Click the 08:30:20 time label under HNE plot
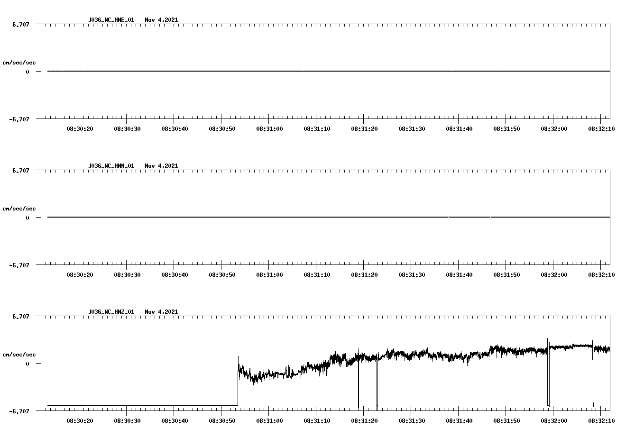Image resolution: width=644 pixels, height=438 pixels. (x=80, y=128)
